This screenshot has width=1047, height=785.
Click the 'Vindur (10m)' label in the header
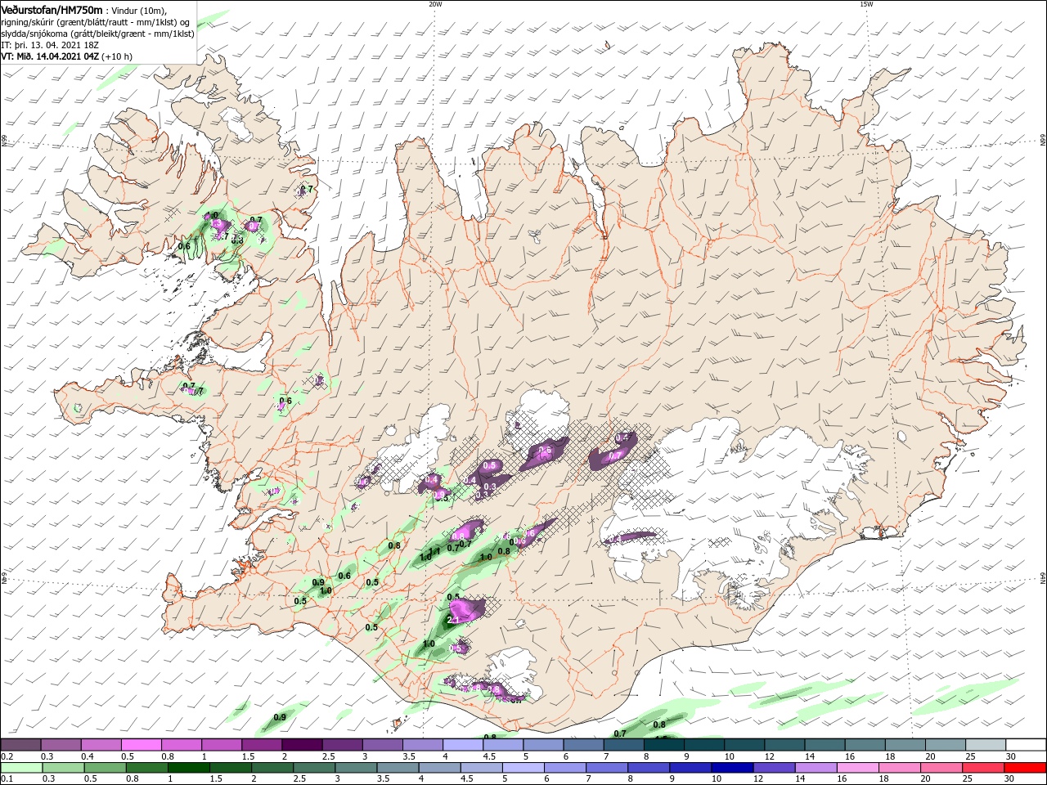tap(138, 11)
